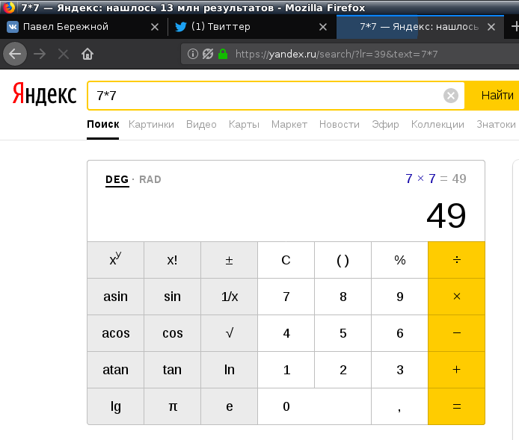
Task: Click the digit 8 key
Action: click(x=343, y=297)
